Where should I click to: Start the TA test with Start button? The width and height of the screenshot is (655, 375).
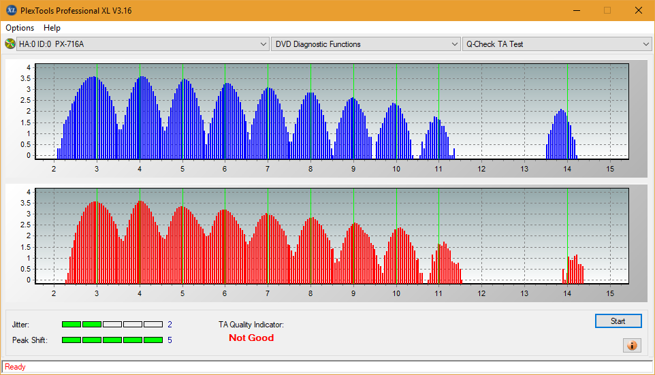click(618, 321)
